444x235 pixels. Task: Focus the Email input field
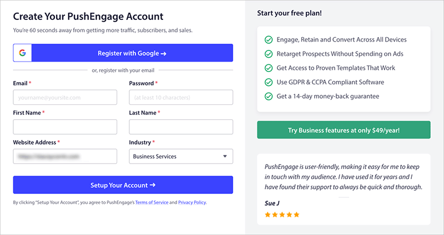click(65, 98)
